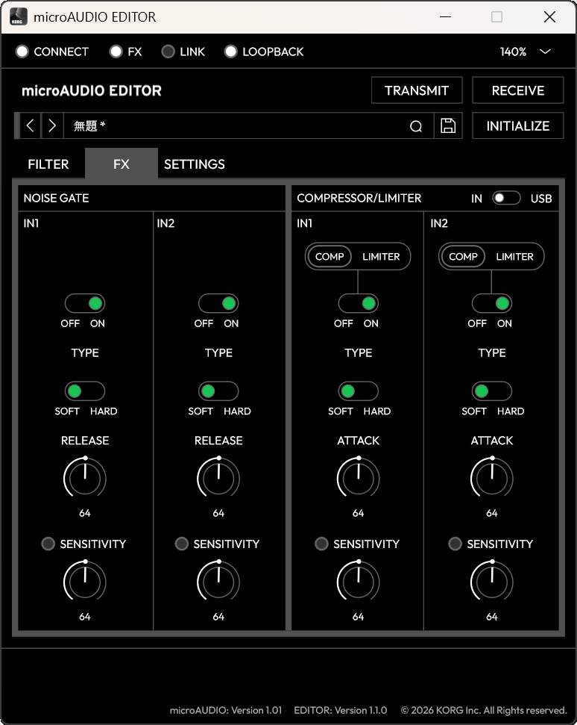
Task: Select LIMITER mode for Compressor IN1
Action: 381,256
